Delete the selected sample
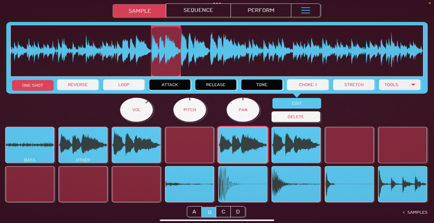Viewport: 434px width, 223px height. 296,116
